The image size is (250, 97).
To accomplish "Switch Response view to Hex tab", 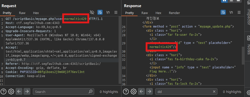I will click(x=158, y=13).
